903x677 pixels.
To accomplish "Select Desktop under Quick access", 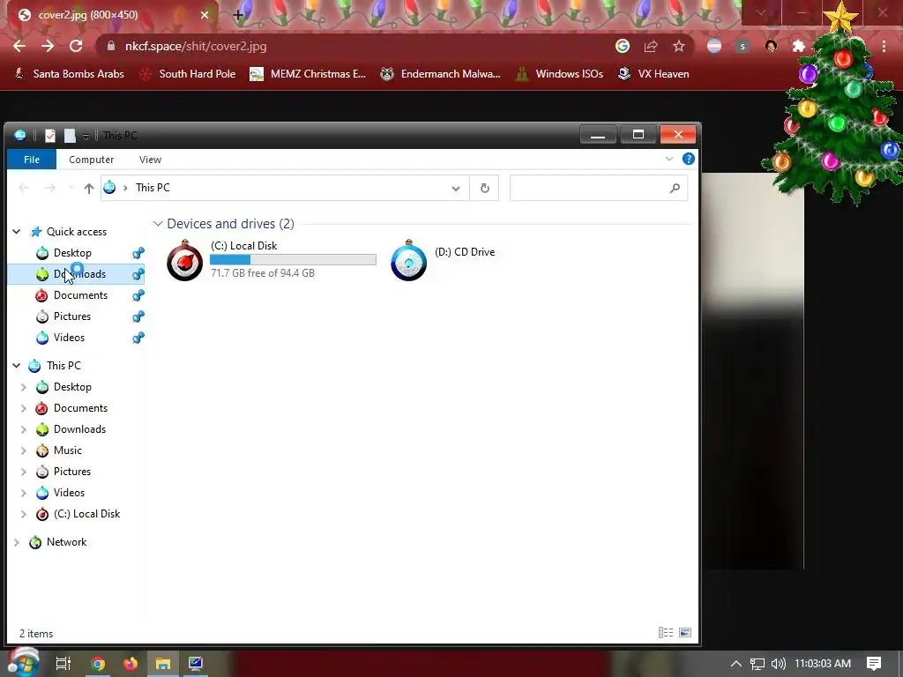I will pos(72,253).
